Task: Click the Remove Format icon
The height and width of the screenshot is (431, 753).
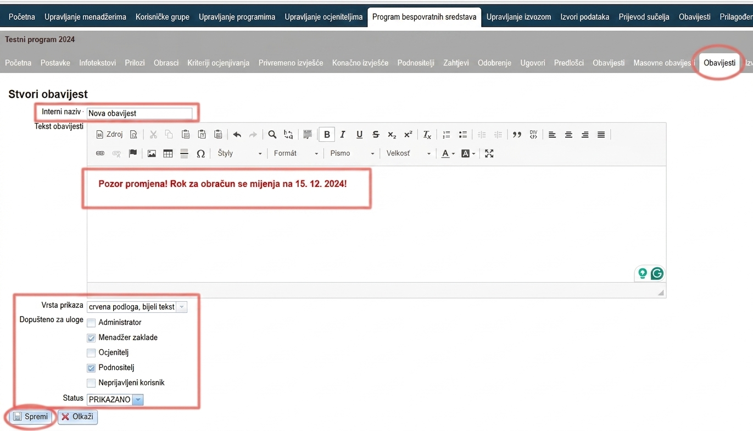Action: pyautogui.click(x=427, y=134)
